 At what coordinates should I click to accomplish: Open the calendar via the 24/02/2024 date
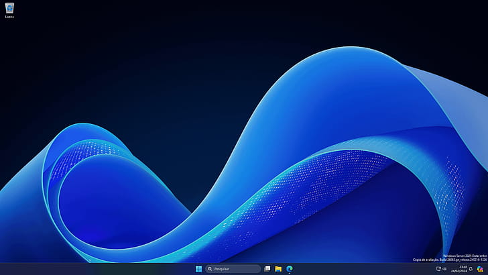point(459,271)
